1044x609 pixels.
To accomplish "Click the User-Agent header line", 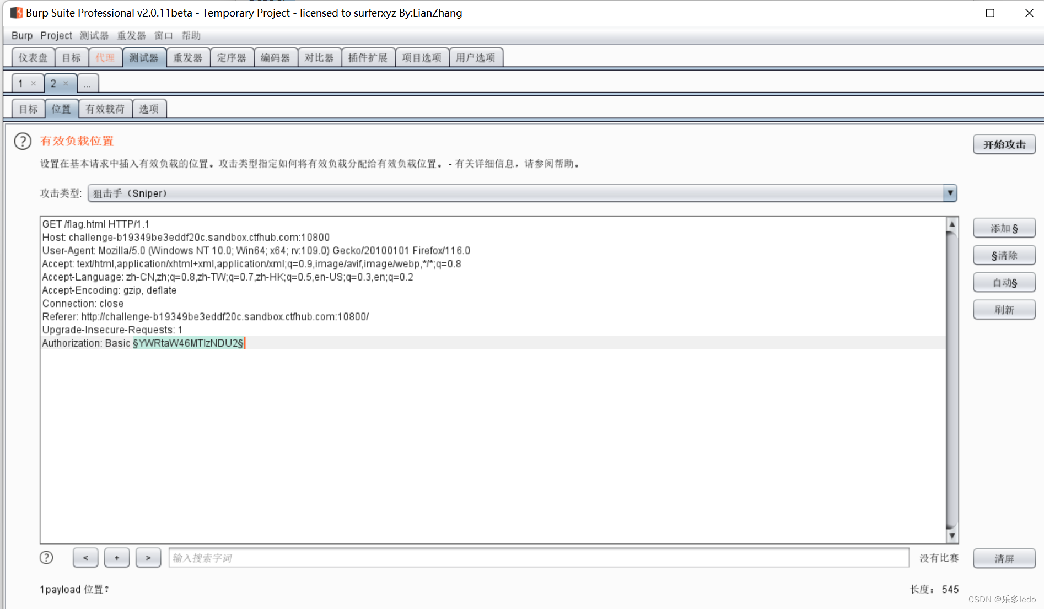I will (256, 250).
